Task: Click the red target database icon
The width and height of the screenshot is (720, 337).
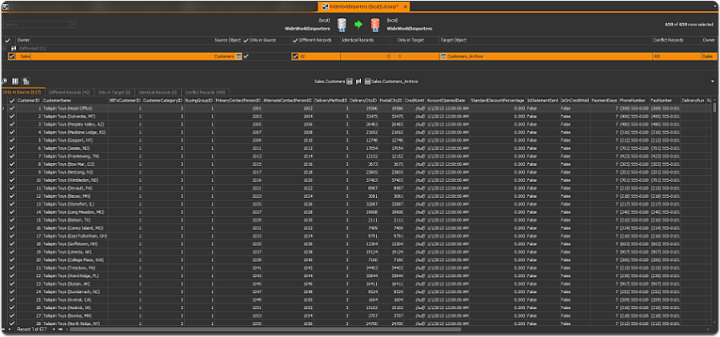Action: pos(374,25)
